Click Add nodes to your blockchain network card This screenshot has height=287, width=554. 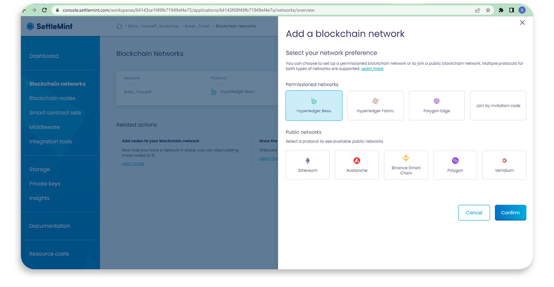point(182,153)
